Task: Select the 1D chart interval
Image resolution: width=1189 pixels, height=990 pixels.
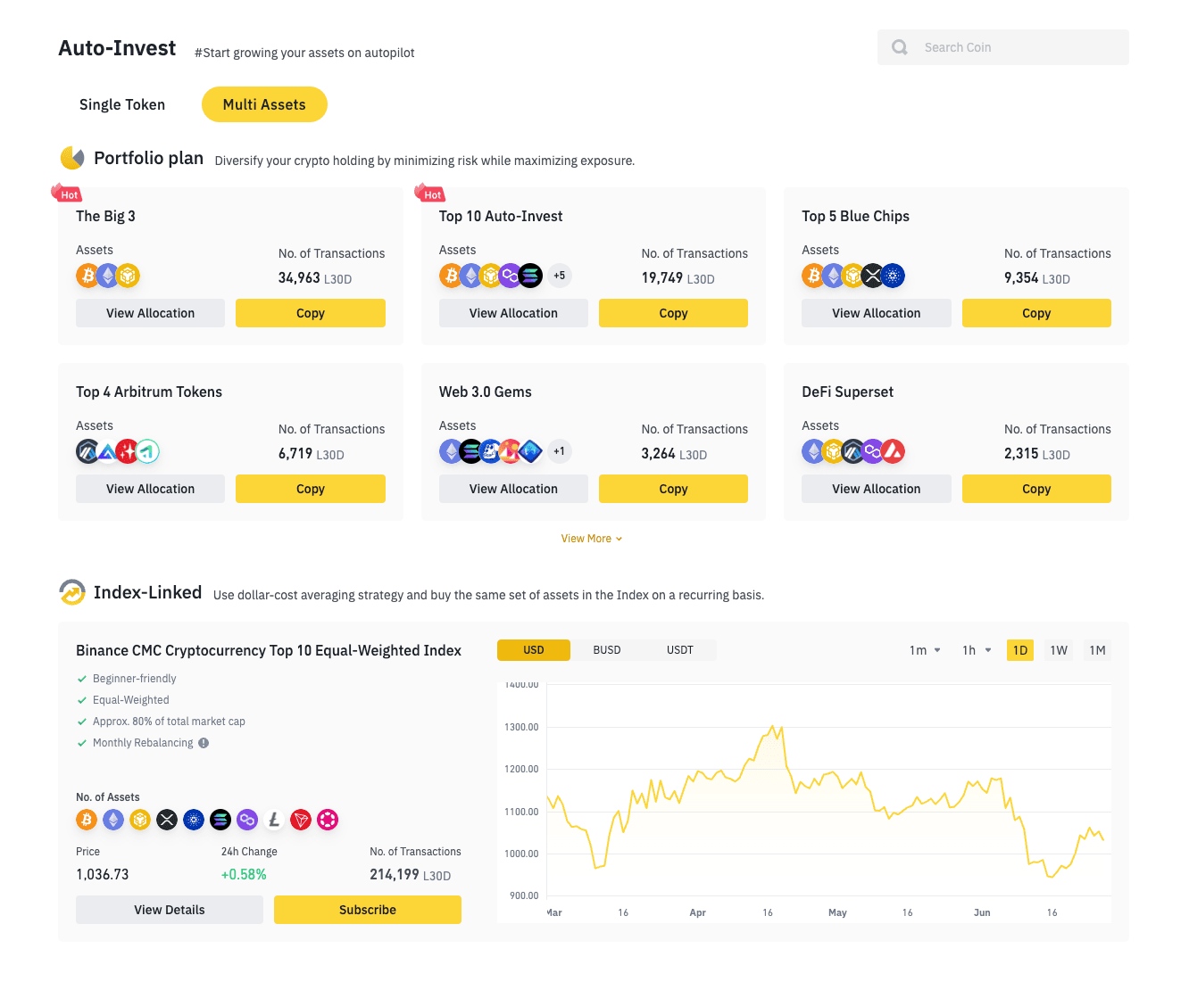Action: 1020,650
